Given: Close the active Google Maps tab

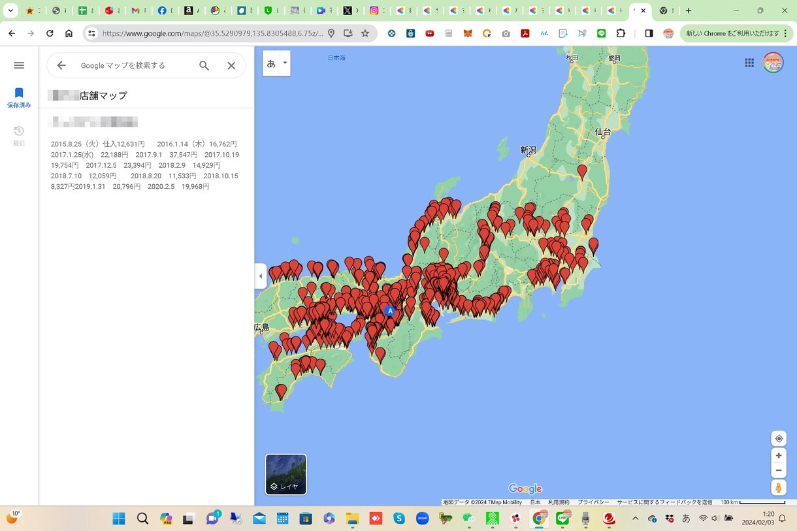Looking at the screenshot, I should pyautogui.click(x=643, y=10).
